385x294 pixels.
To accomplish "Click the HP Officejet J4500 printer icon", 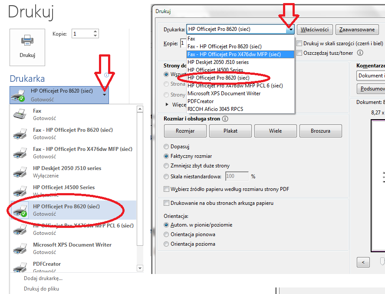I will pyautogui.click(x=20, y=191).
